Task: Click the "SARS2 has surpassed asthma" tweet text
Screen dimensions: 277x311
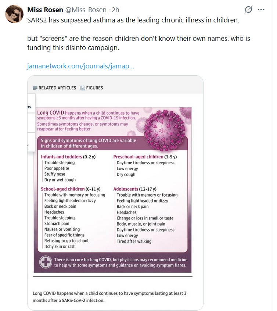Action: coord(133,20)
